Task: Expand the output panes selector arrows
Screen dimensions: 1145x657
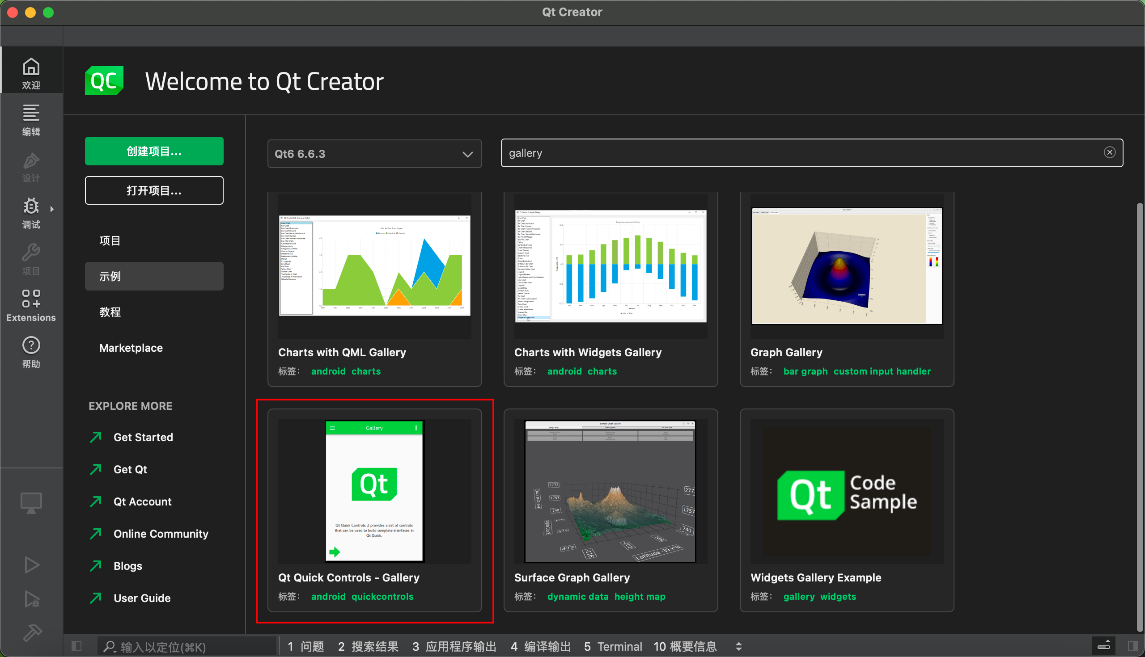Action: (x=738, y=646)
